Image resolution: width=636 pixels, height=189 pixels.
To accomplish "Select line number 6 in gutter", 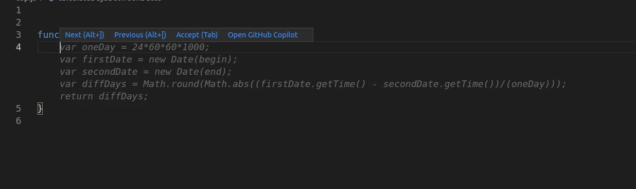I will pyautogui.click(x=19, y=121).
